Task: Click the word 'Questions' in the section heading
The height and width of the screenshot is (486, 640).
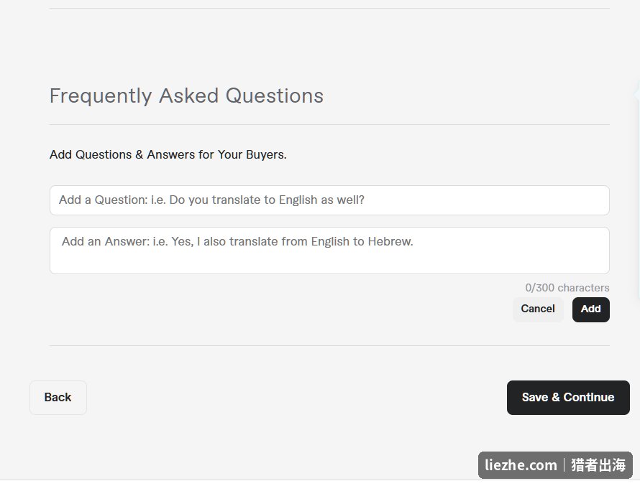Action: point(274,96)
